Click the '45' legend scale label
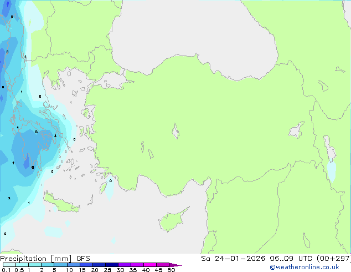Screen dimensions: 351x272 (158, 270)
